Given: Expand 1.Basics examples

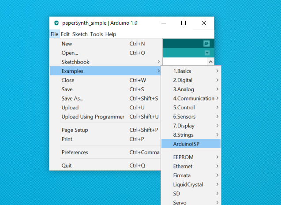Looking at the screenshot, I should coord(191,71).
